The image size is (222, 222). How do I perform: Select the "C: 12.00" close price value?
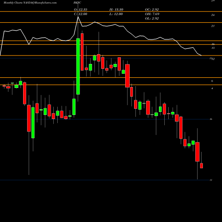click(x=80, y=14)
